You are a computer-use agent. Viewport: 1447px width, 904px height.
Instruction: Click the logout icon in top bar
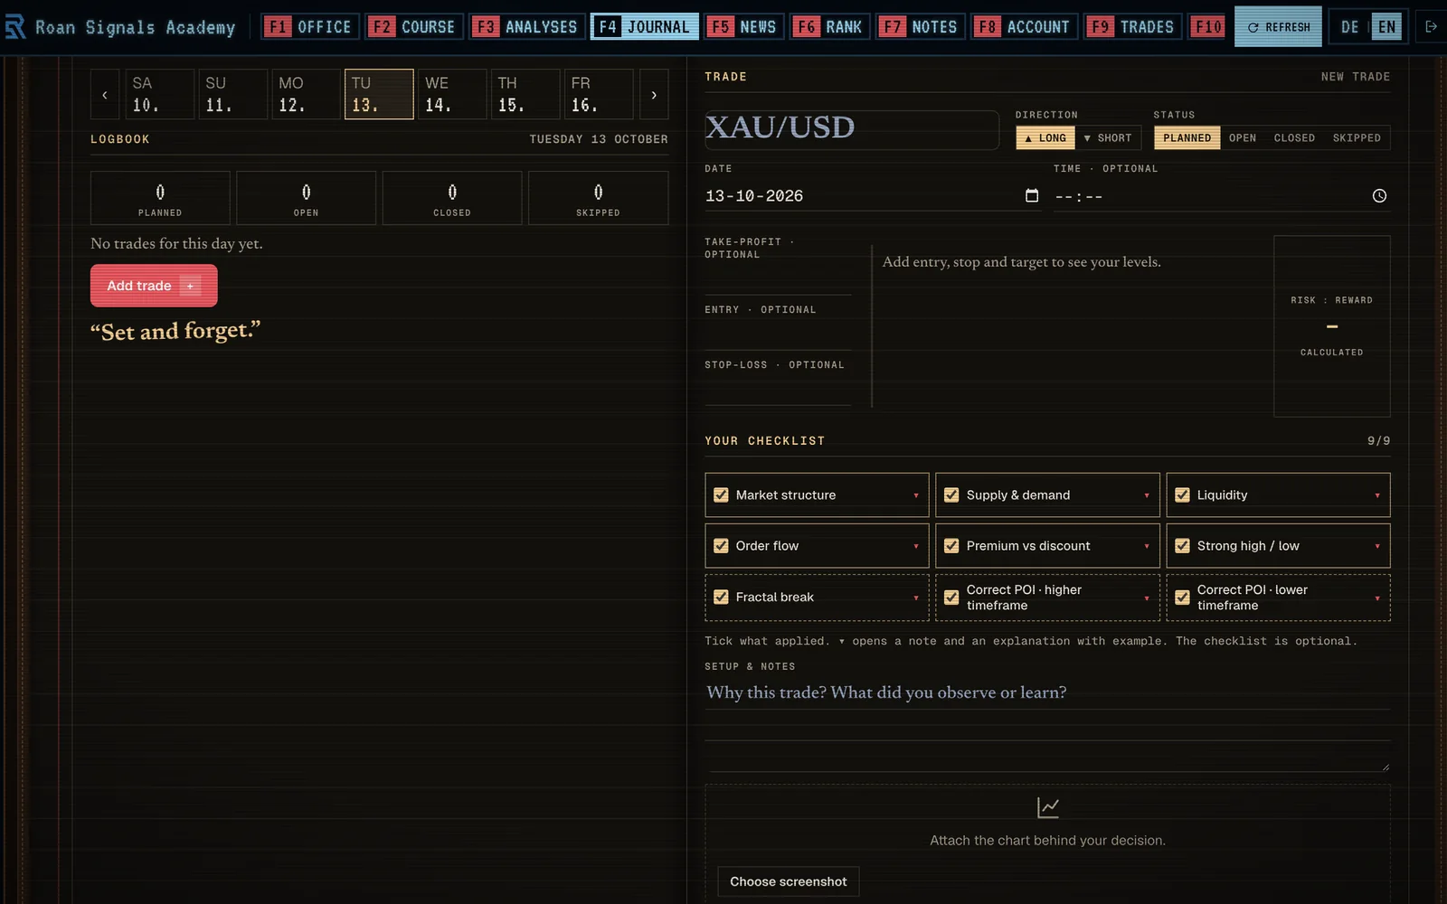point(1431,27)
